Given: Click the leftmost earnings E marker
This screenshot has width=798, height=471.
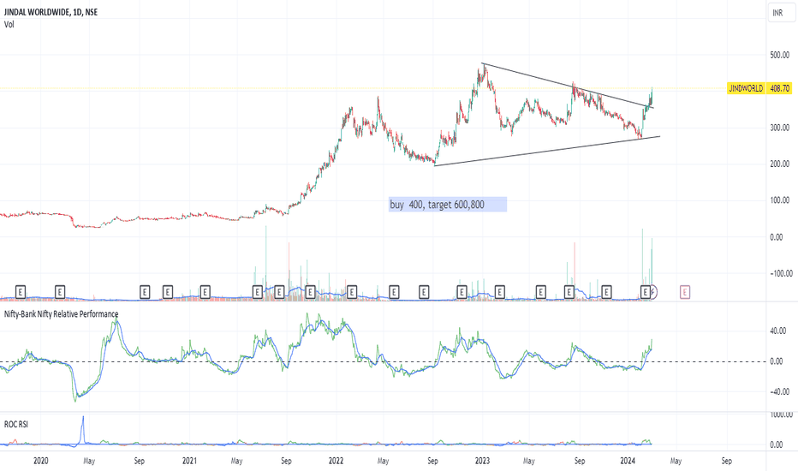Looking at the screenshot, I should point(21,292).
